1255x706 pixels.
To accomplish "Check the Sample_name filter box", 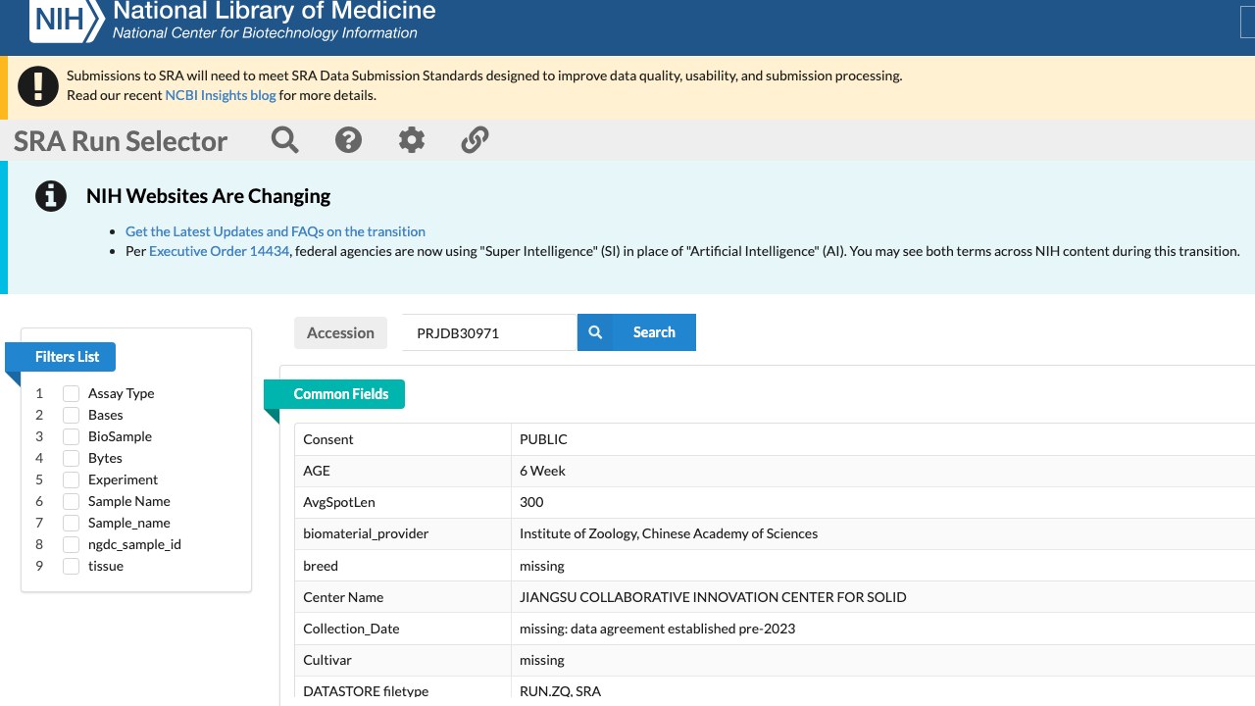I will (x=71, y=523).
